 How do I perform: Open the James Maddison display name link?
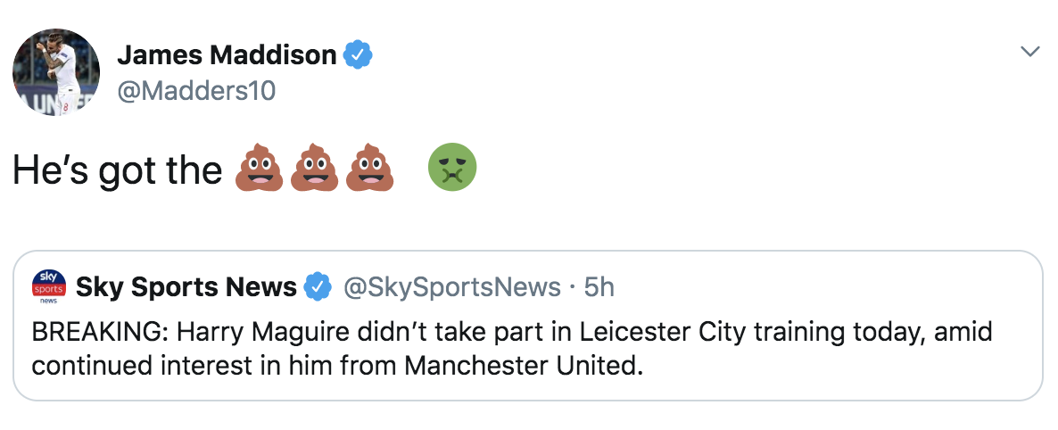click(227, 55)
